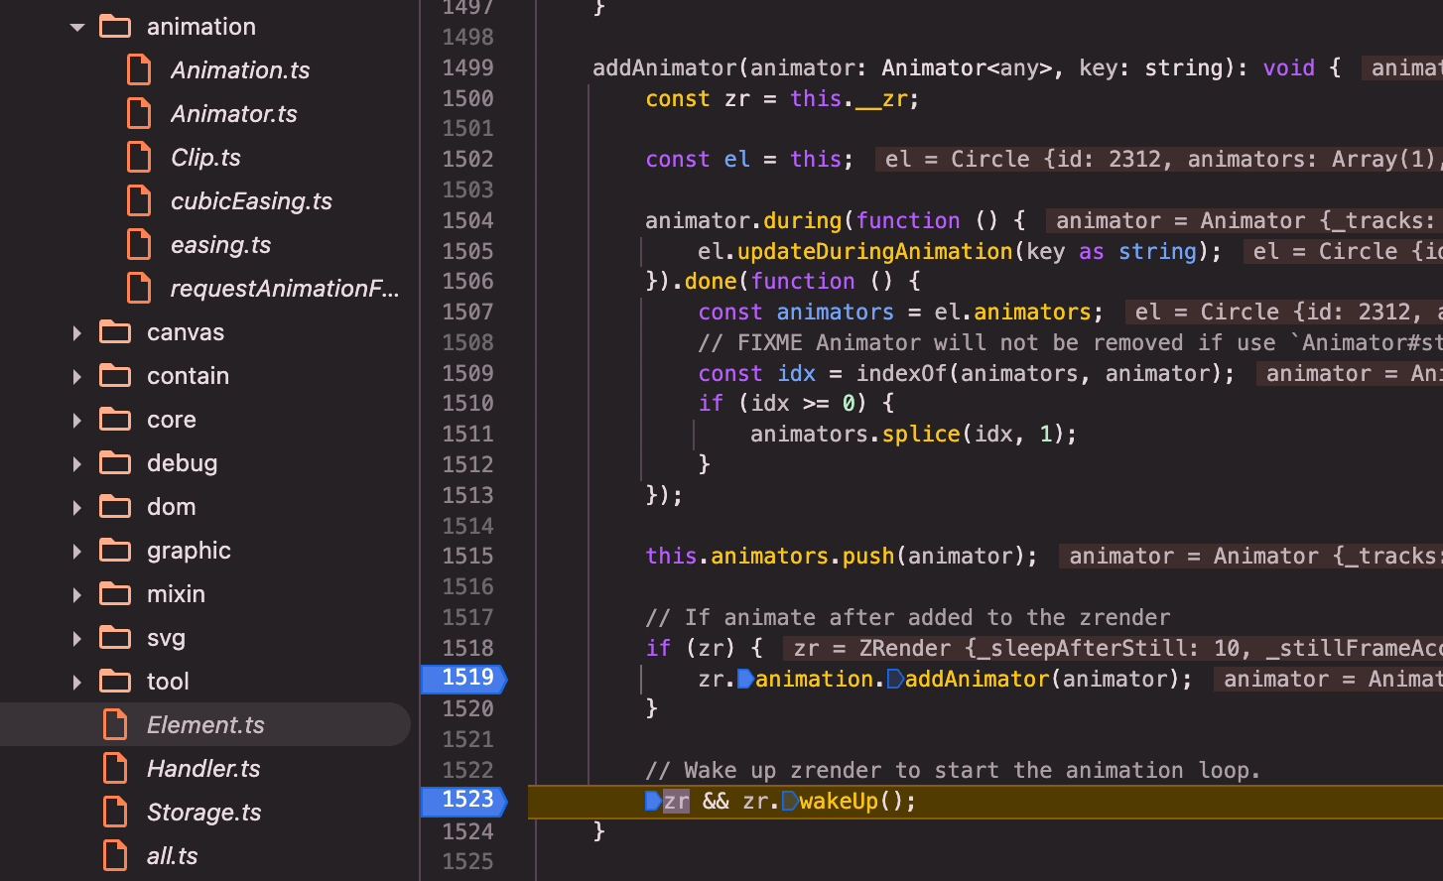This screenshot has width=1443, height=881.
Task: Select the Clip.ts file icon
Action: click(139, 158)
